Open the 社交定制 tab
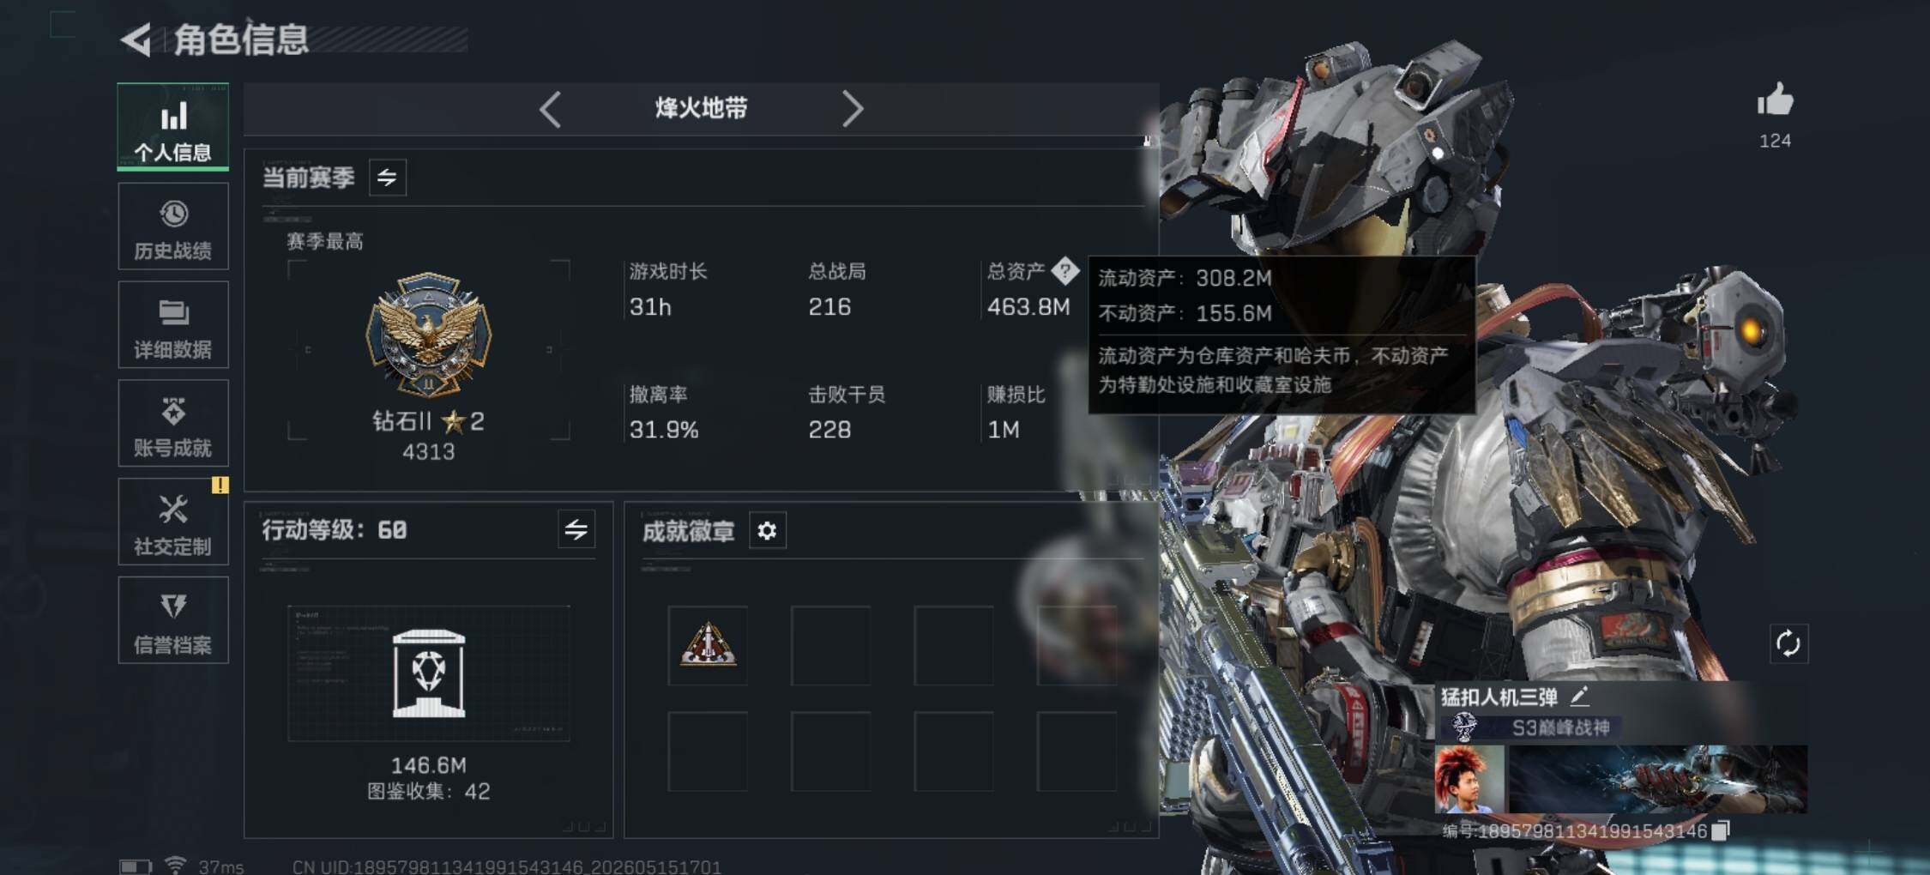Screen dimensions: 1930x875 click(173, 522)
